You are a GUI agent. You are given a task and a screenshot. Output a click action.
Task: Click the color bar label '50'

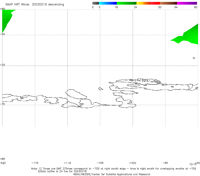tap(160, 7)
